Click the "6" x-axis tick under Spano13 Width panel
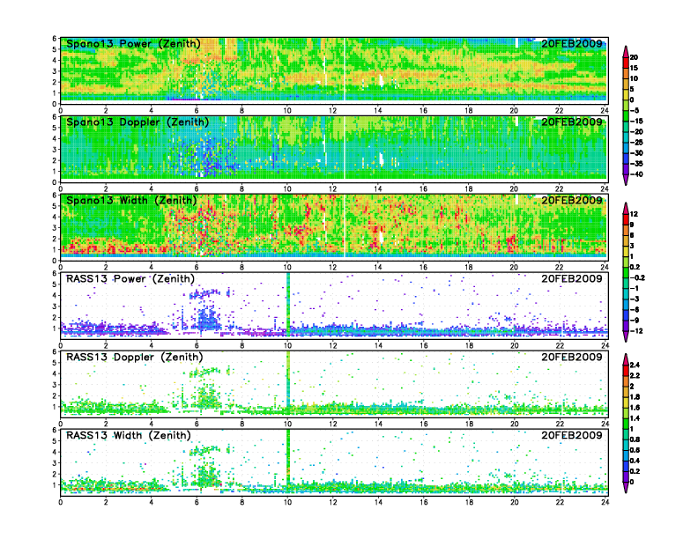 [197, 267]
